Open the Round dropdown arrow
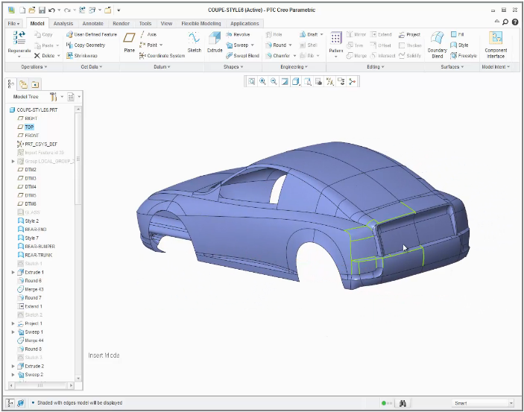 [290, 45]
